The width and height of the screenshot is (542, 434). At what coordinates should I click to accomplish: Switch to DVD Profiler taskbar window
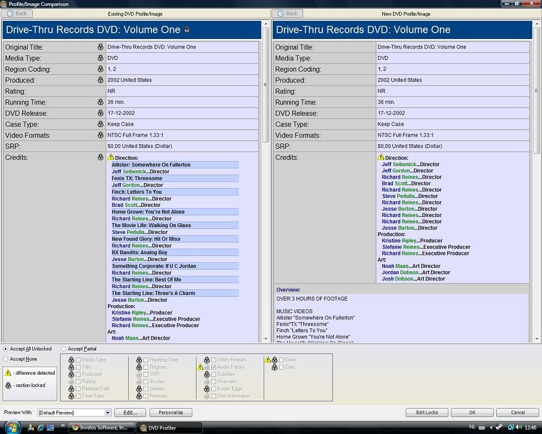click(169, 428)
